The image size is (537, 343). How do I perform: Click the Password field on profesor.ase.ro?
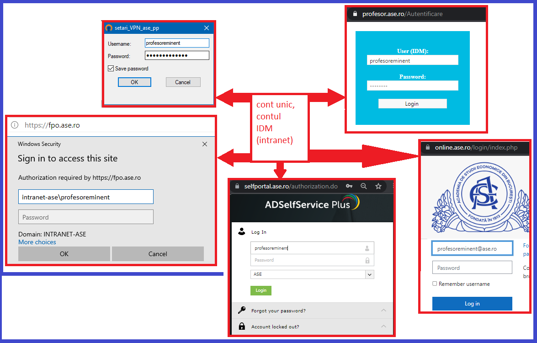point(412,86)
